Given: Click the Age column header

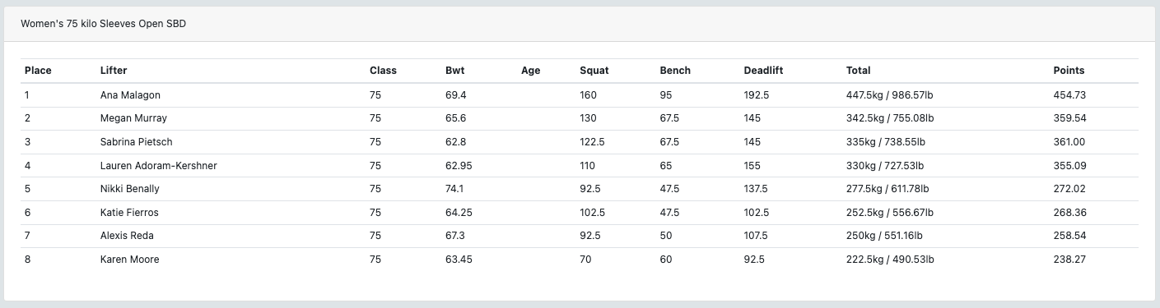Looking at the screenshot, I should tap(531, 71).
